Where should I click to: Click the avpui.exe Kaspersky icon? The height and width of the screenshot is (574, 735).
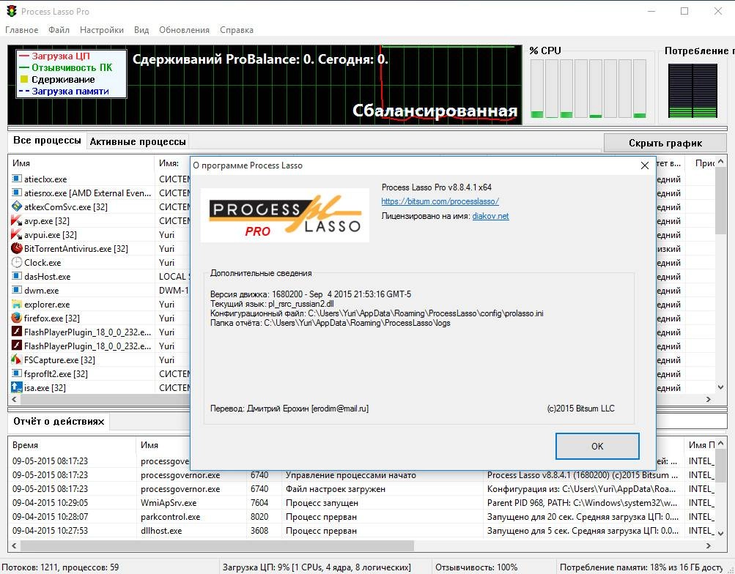click(16, 234)
